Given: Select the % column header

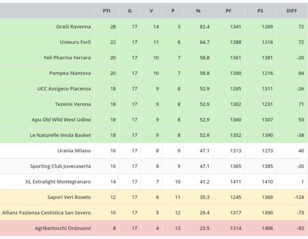Looking at the screenshot, I should [x=198, y=11].
